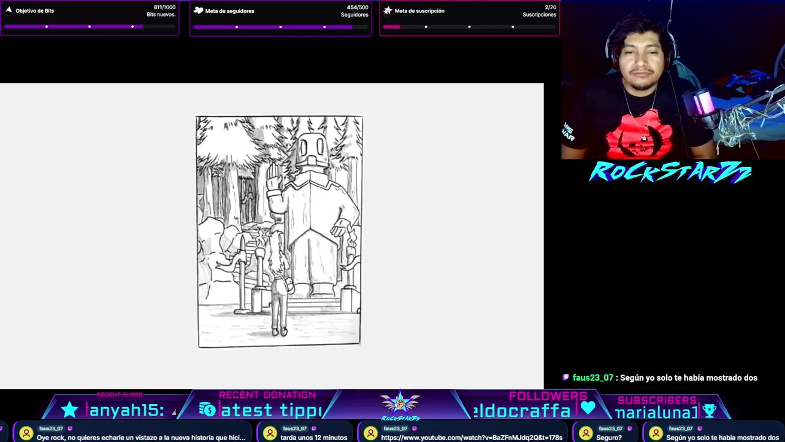The image size is (785, 442).
Task: Click the faus23_07 username in the side chat
Action: 593,378
